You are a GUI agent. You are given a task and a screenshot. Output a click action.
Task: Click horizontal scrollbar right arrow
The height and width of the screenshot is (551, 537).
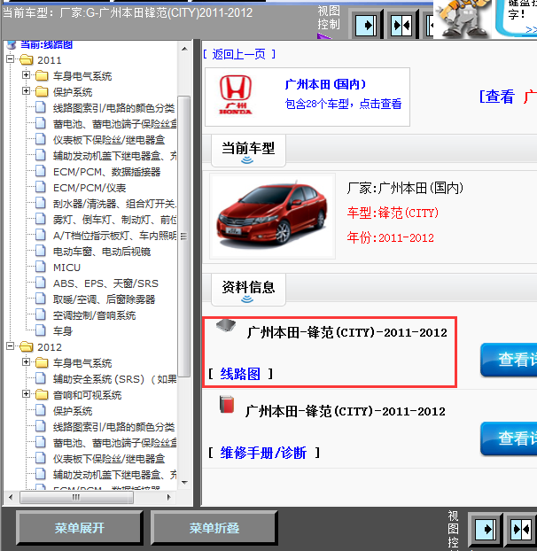[169, 497]
